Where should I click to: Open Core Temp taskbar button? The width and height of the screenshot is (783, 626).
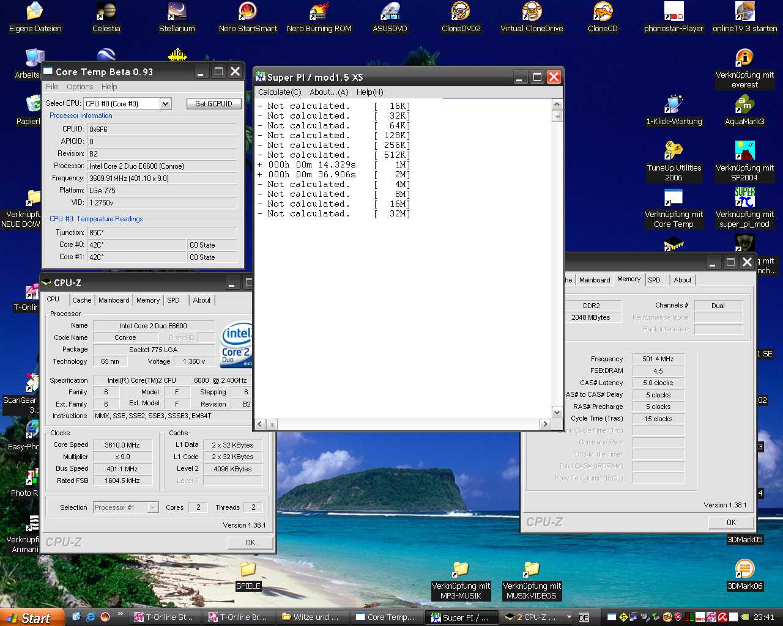point(387,617)
